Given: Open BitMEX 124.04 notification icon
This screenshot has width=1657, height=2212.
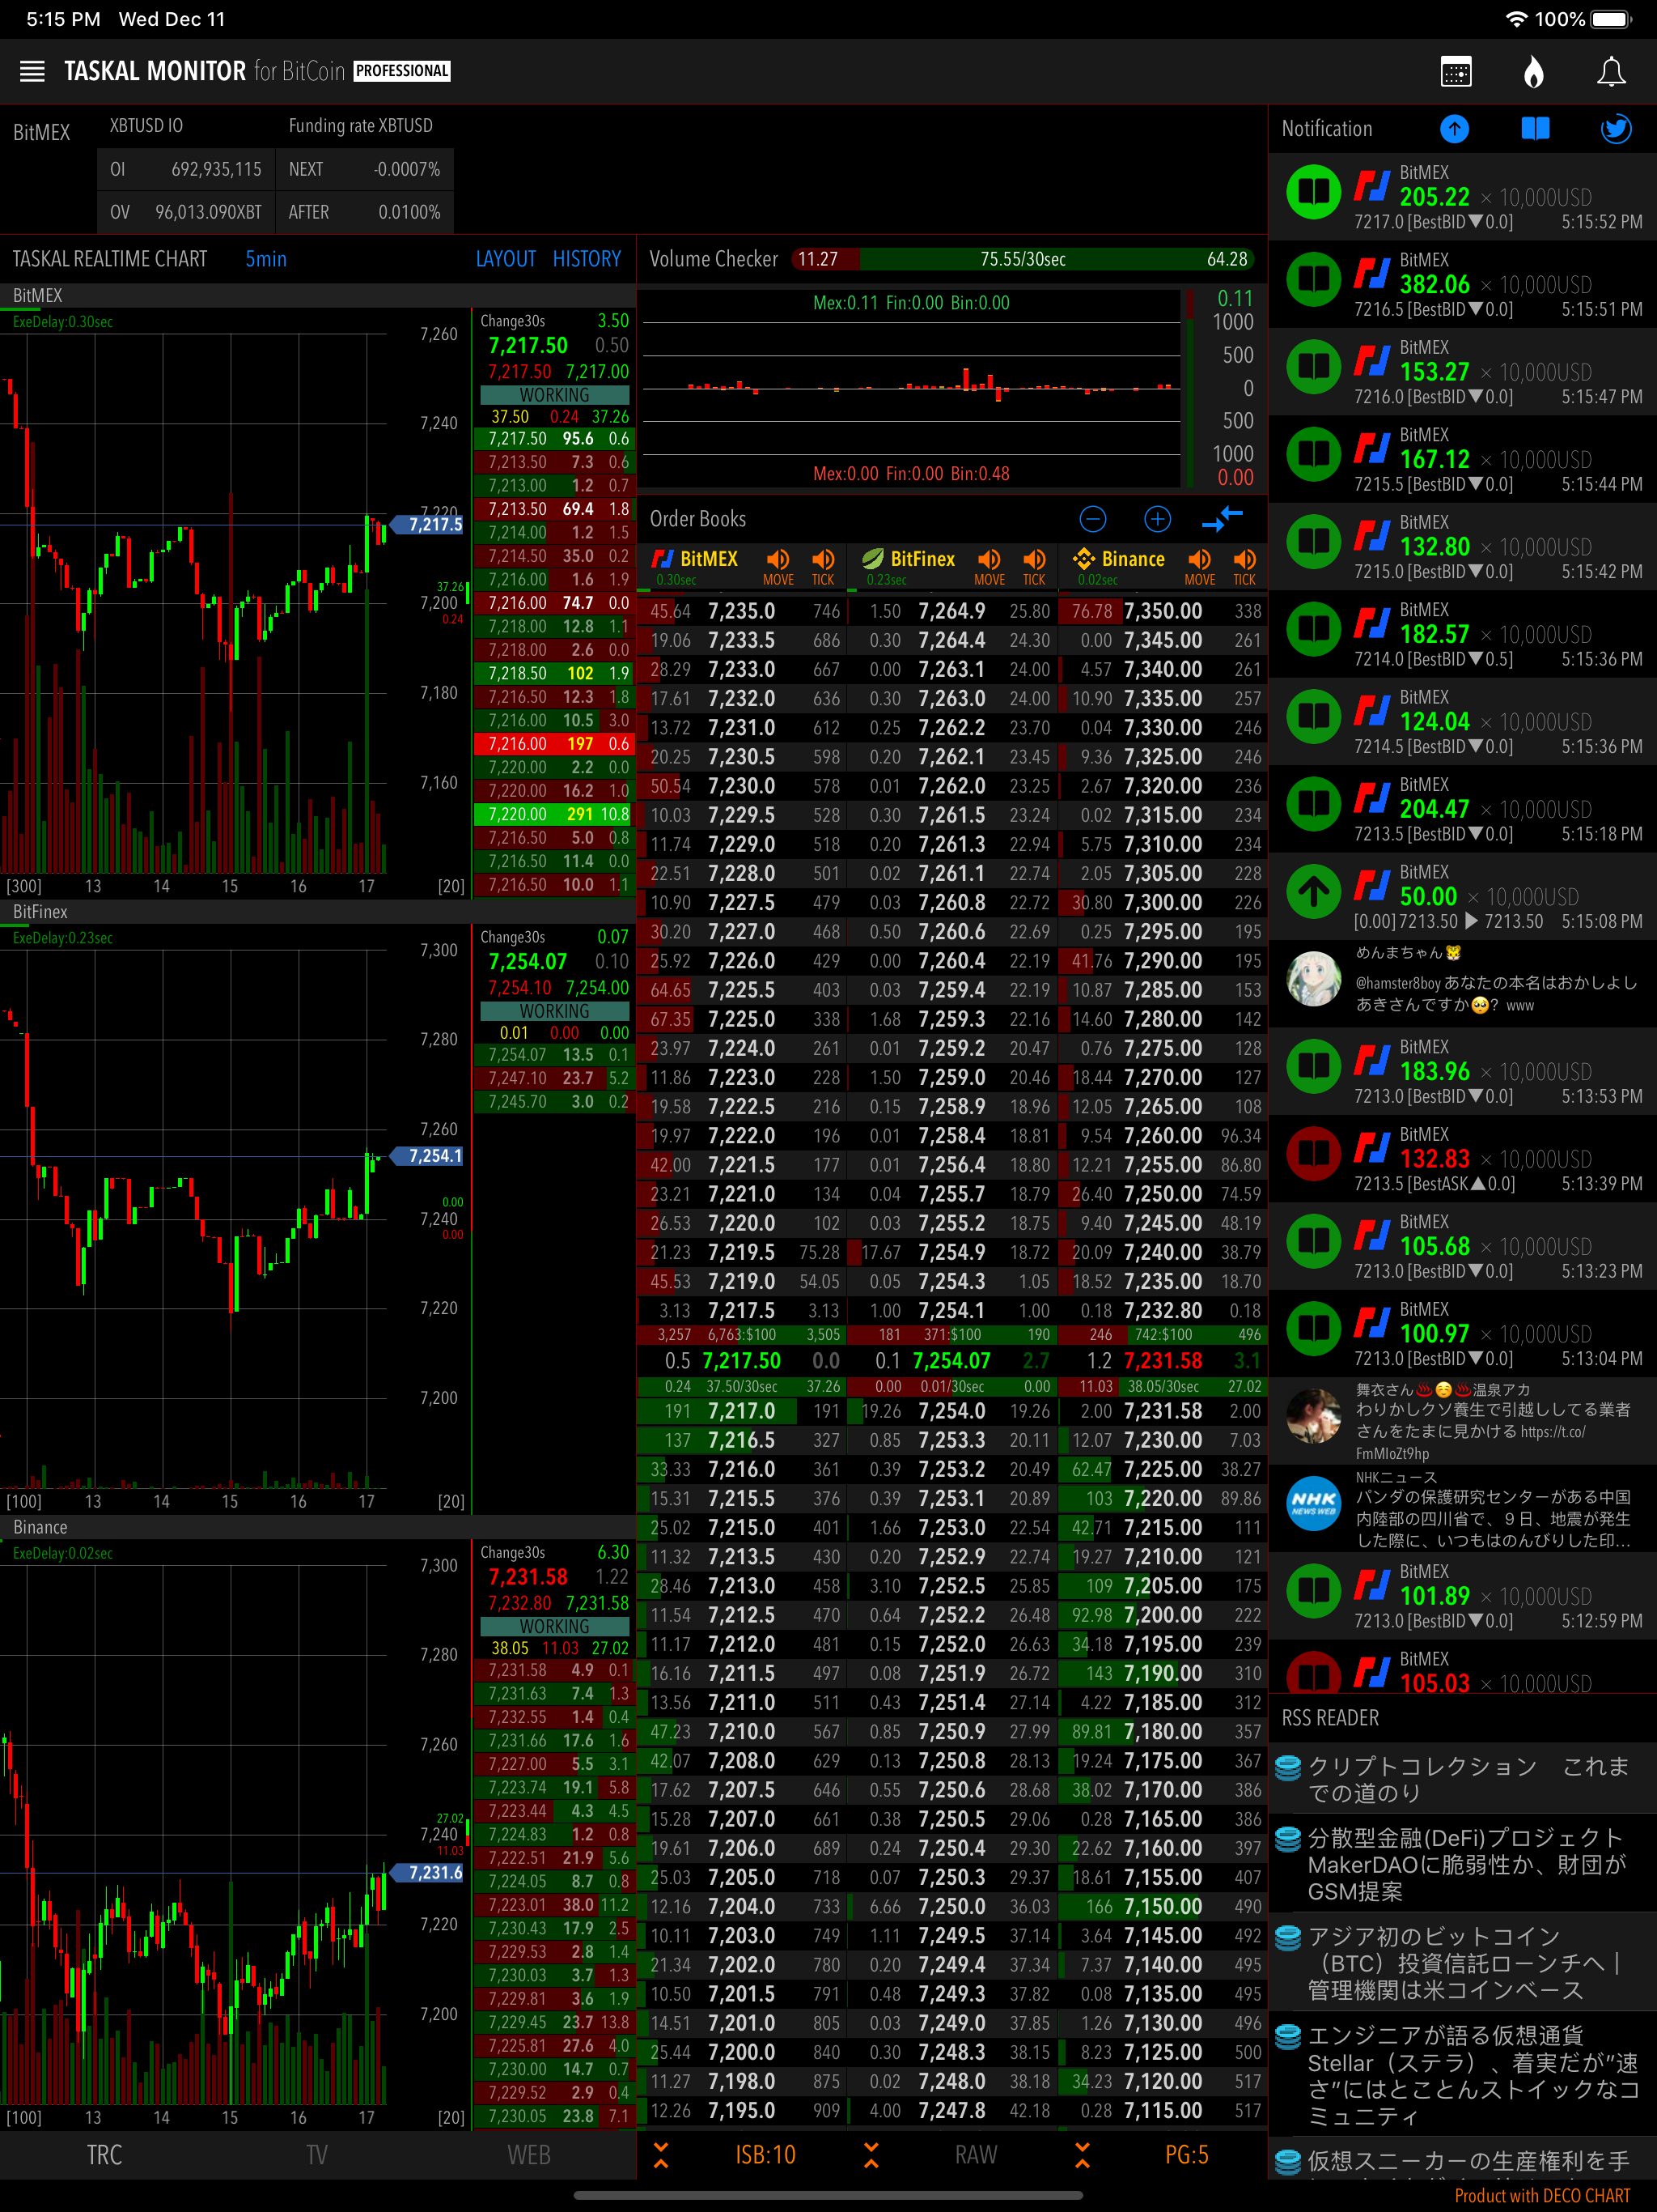Looking at the screenshot, I should [x=1313, y=717].
